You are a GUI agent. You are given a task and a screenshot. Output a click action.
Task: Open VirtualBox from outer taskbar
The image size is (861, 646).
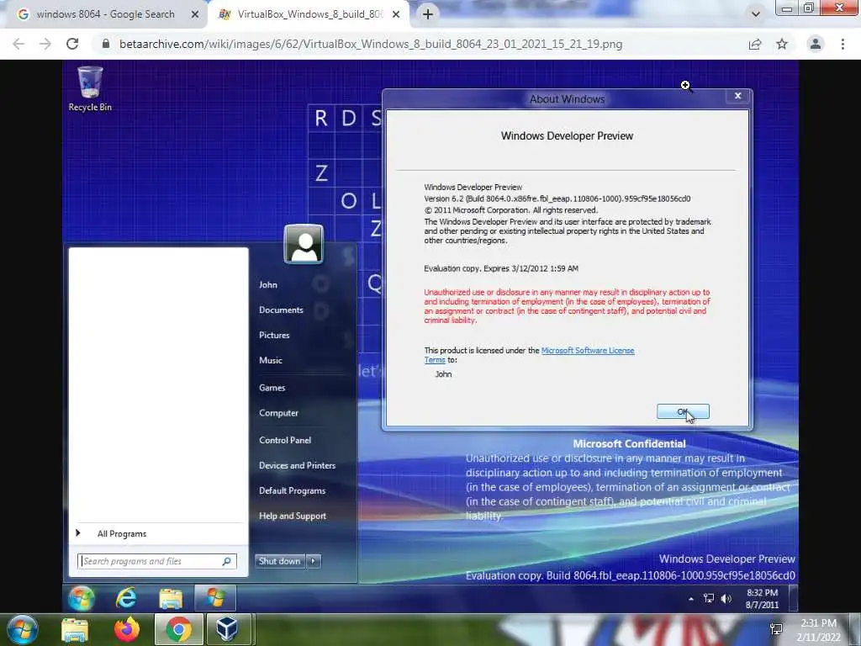(x=227, y=629)
